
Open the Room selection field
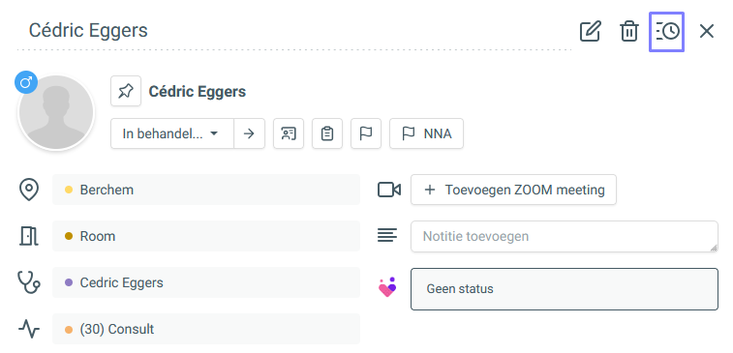tap(206, 236)
